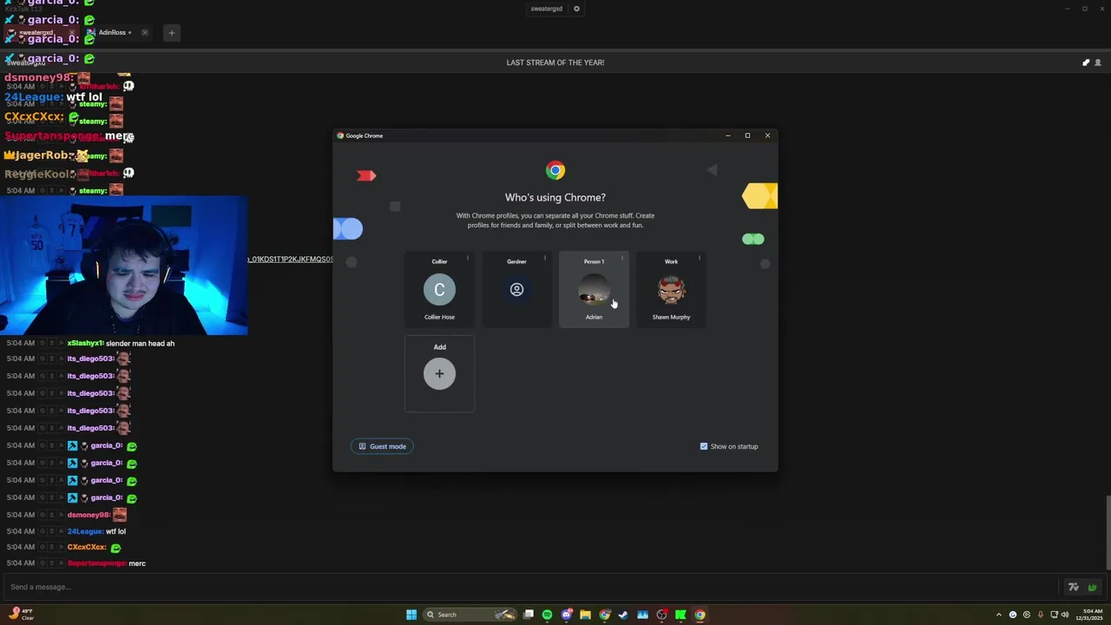Open the microphone tray icon
The image size is (1111, 625).
coord(1040,615)
